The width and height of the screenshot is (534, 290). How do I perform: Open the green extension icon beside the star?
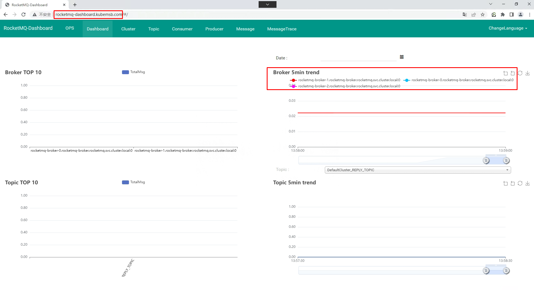(x=494, y=14)
